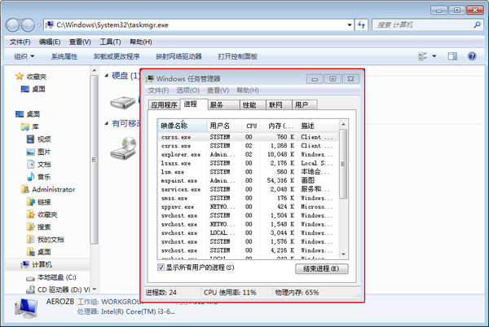Switch to the 用户 tab
Viewport: 489px width, 327px height.
click(305, 105)
